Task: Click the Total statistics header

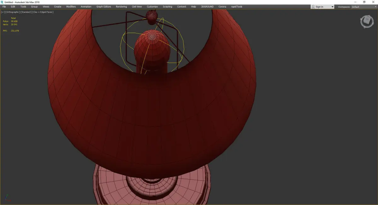Action: [13, 18]
